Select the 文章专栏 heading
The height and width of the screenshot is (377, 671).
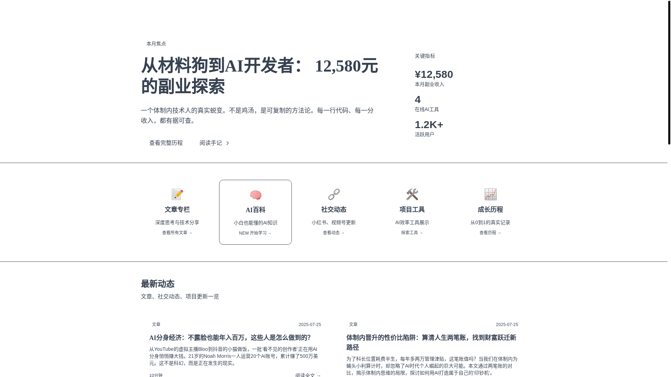(x=177, y=209)
